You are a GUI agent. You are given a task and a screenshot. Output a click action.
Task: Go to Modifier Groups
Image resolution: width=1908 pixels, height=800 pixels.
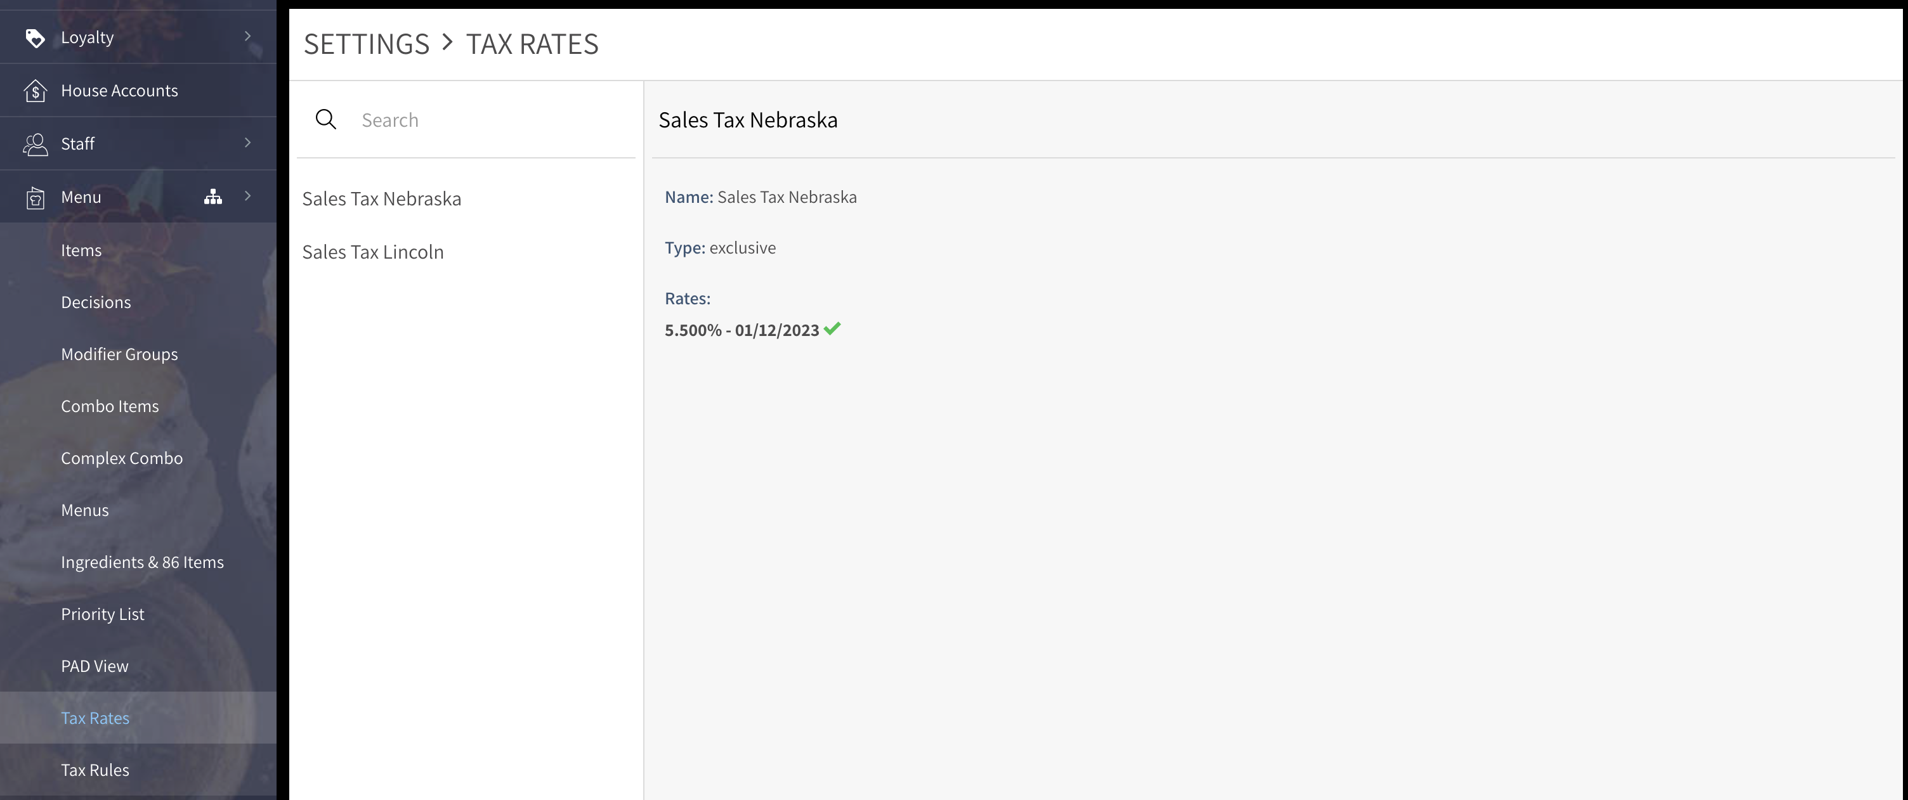point(119,354)
